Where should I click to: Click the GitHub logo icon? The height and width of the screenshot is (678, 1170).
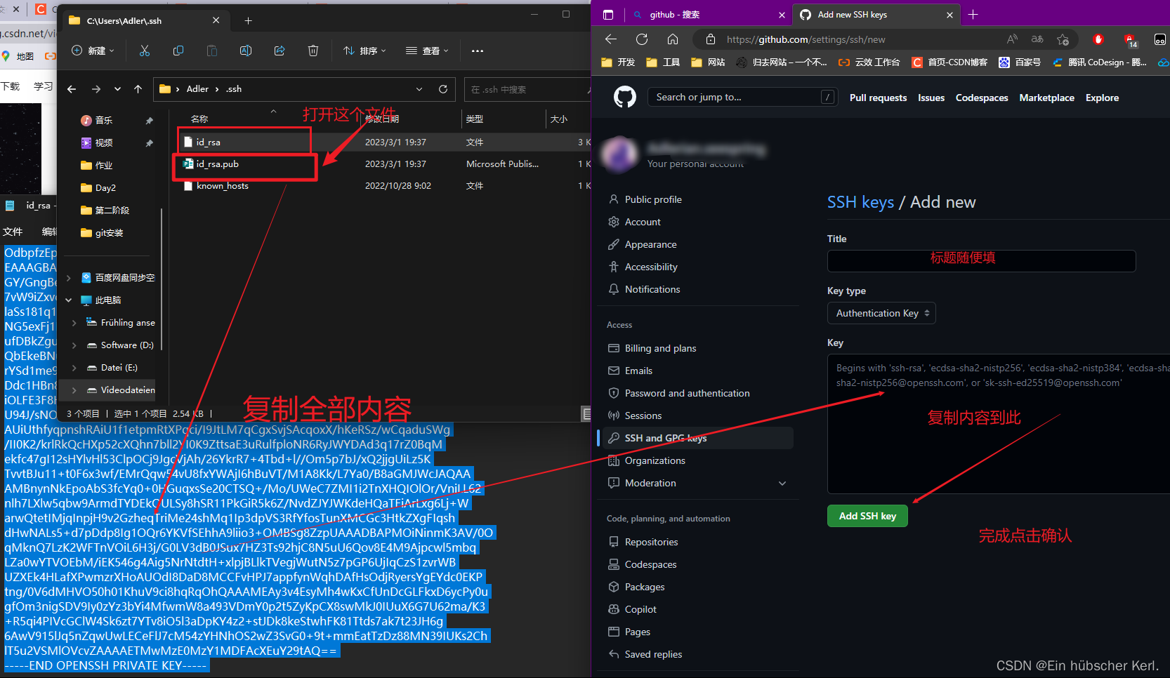tap(625, 97)
